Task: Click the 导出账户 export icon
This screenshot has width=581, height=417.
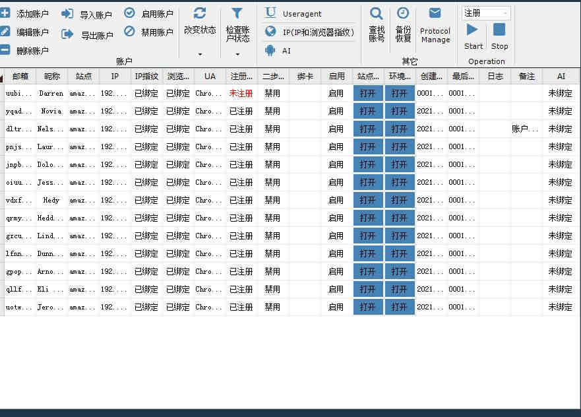Action: coord(67,34)
